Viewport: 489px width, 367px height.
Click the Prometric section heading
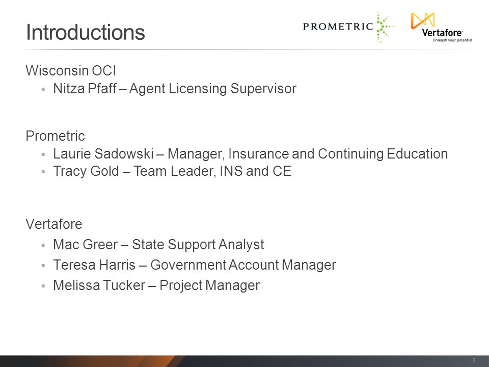pyautogui.click(x=55, y=136)
